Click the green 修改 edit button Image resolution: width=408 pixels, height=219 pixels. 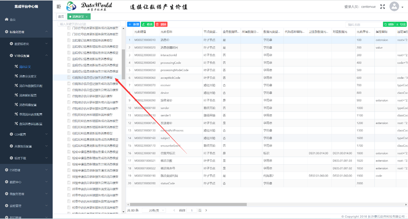click(147, 25)
